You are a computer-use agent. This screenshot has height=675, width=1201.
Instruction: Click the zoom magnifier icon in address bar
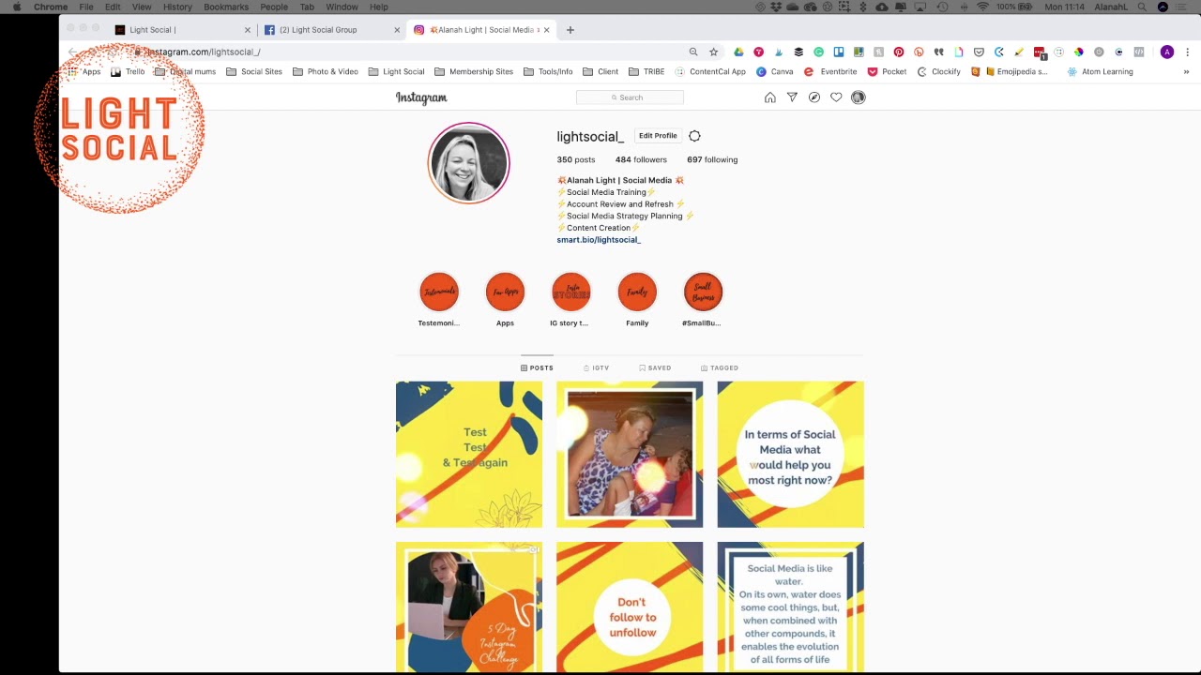pyautogui.click(x=693, y=52)
